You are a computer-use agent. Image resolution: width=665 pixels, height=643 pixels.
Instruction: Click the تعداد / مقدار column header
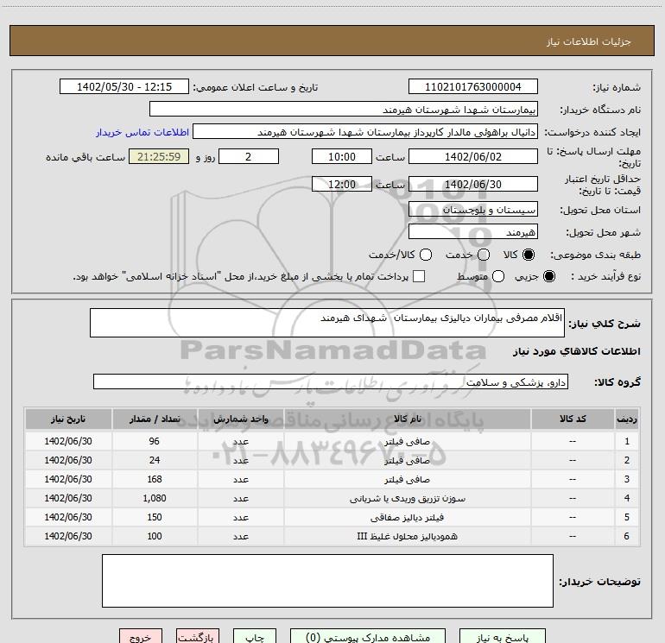click(x=155, y=419)
